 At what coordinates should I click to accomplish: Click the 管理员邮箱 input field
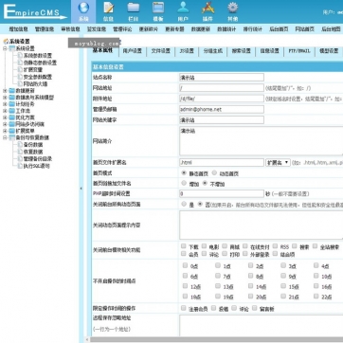tap(222, 109)
